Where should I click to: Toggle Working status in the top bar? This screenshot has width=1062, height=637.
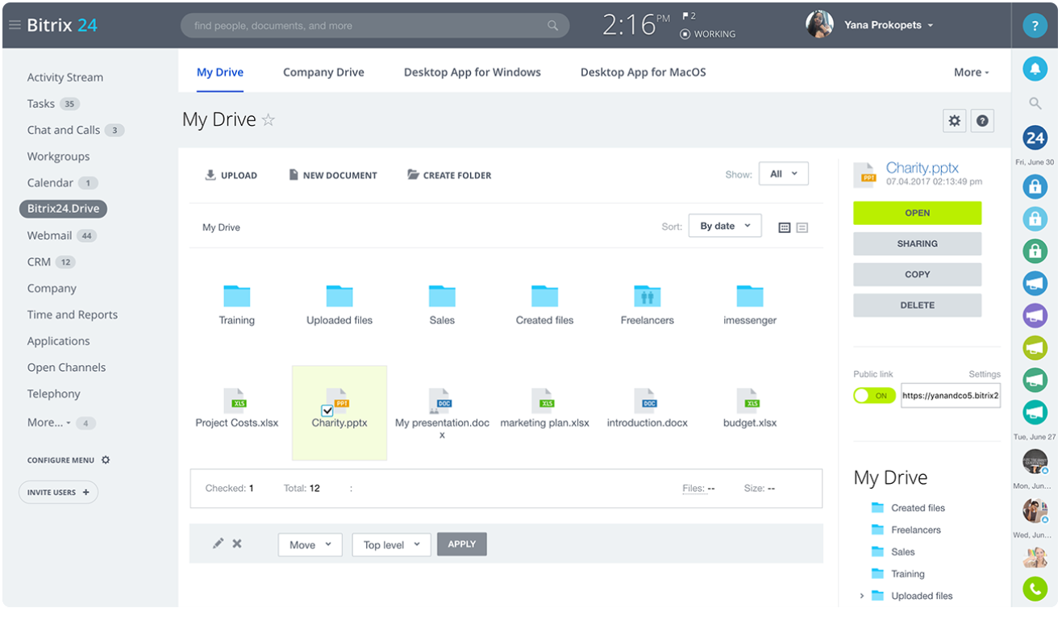[707, 34]
